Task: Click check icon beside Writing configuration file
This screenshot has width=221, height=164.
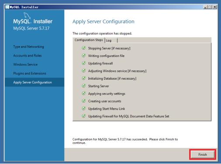Action: tap(83, 55)
